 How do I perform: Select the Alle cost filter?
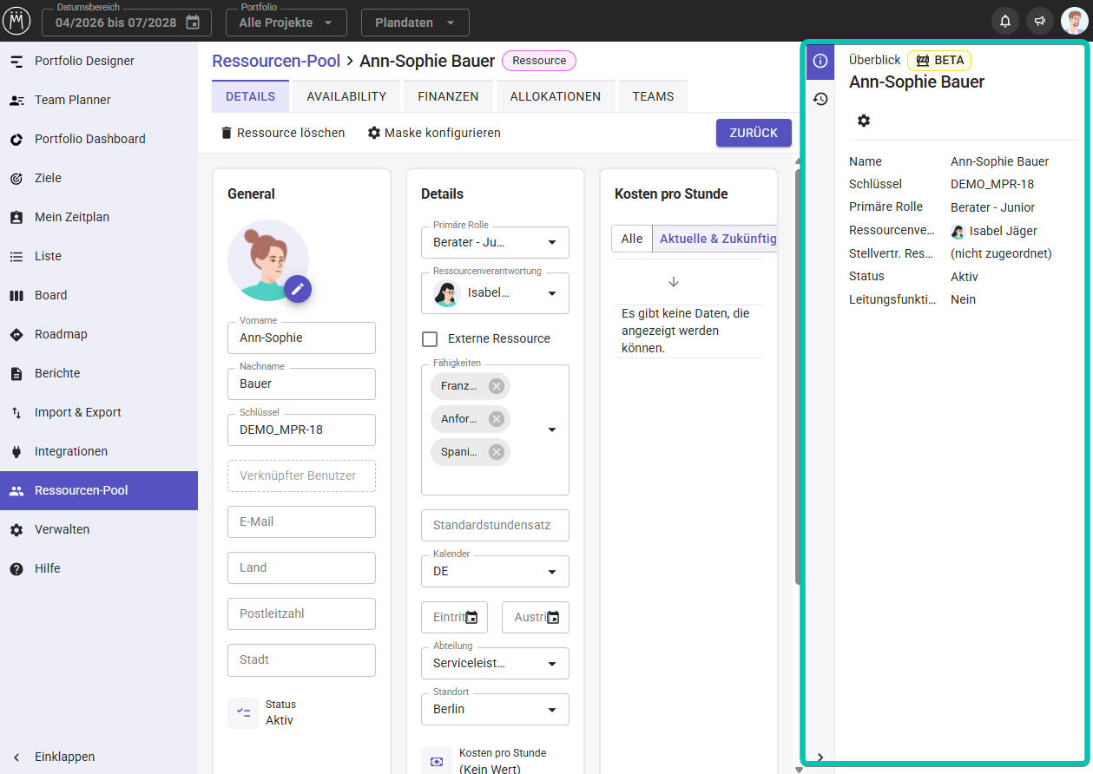pos(632,239)
